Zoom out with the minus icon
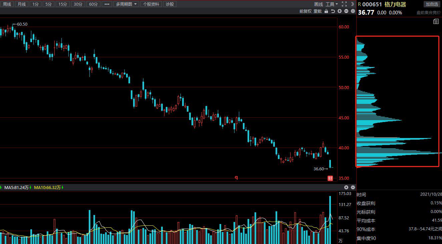 (x=346, y=11)
